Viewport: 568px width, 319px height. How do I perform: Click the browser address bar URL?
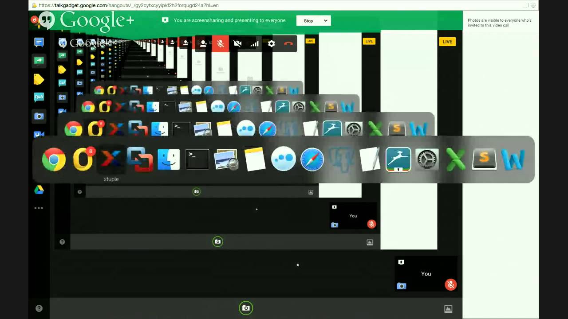tap(129, 5)
